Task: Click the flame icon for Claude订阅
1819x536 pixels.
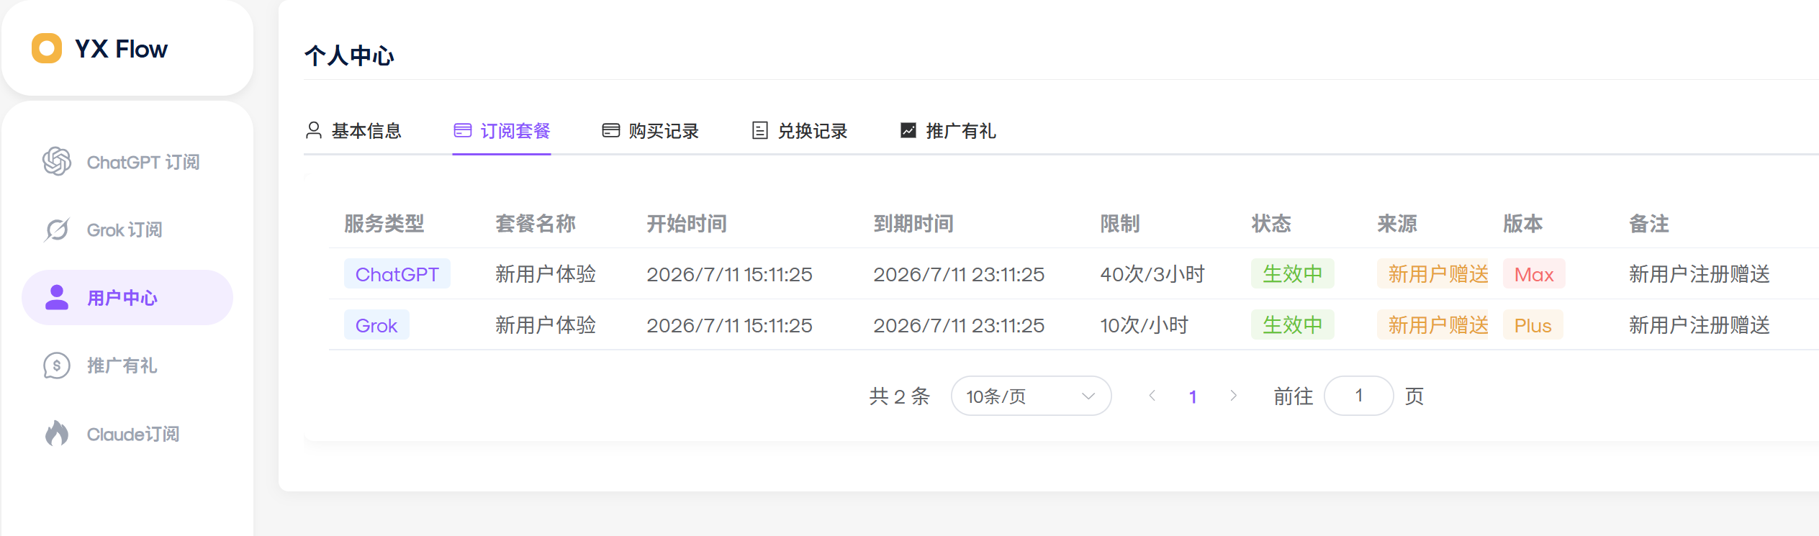Action: pyautogui.click(x=57, y=433)
